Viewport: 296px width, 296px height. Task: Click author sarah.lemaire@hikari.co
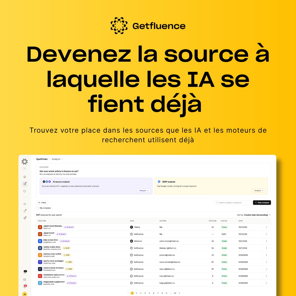click(170, 262)
